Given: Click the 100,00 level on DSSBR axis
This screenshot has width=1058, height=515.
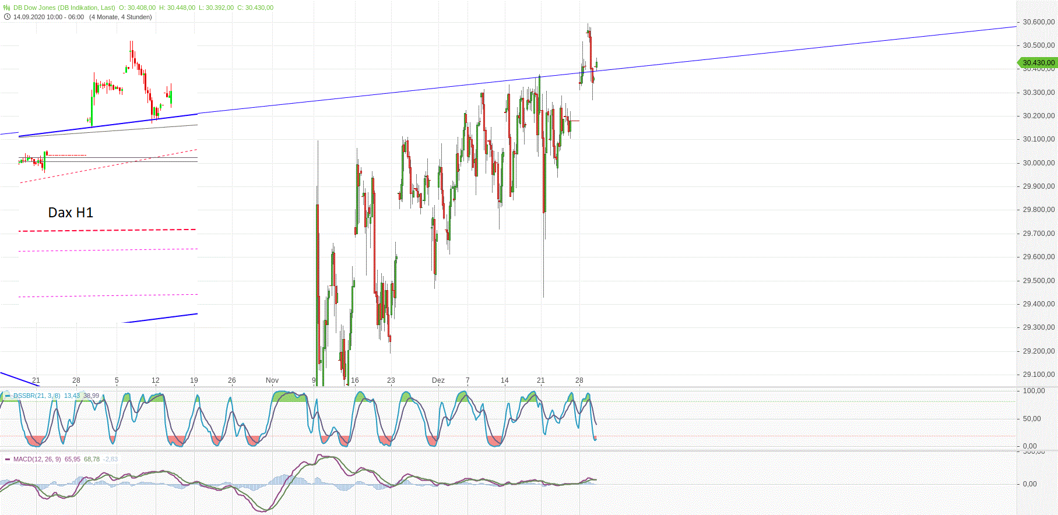Looking at the screenshot, I should point(1034,391).
